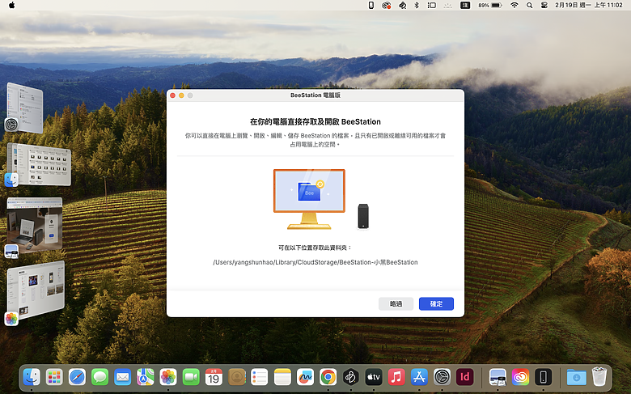Image resolution: width=631 pixels, height=394 pixels.
Task: Open Adobe Creative Cloud in the Dock
Action: (x=520, y=377)
